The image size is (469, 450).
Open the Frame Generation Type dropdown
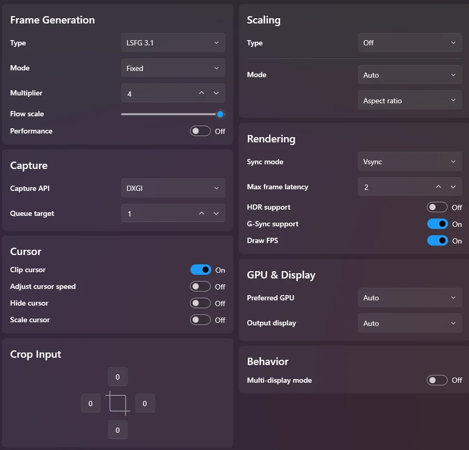tap(173, 43)
